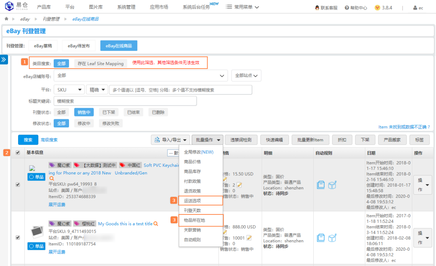Uncheck the checkbox for My Goods row
Viewport: 436px width, 266px height.
click(18, 237)
